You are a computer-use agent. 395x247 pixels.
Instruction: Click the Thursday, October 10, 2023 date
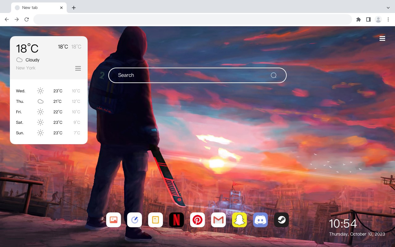coord(357,234)
